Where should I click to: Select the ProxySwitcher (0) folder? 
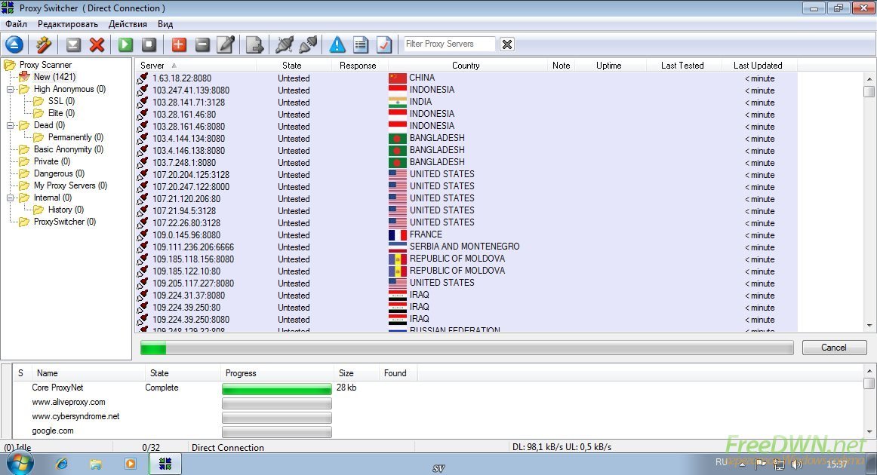[x=64, y=222]
